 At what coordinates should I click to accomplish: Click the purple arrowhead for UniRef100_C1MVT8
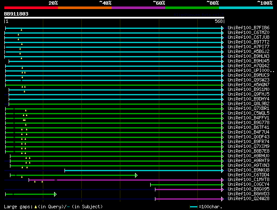click(x=222, y=180)
